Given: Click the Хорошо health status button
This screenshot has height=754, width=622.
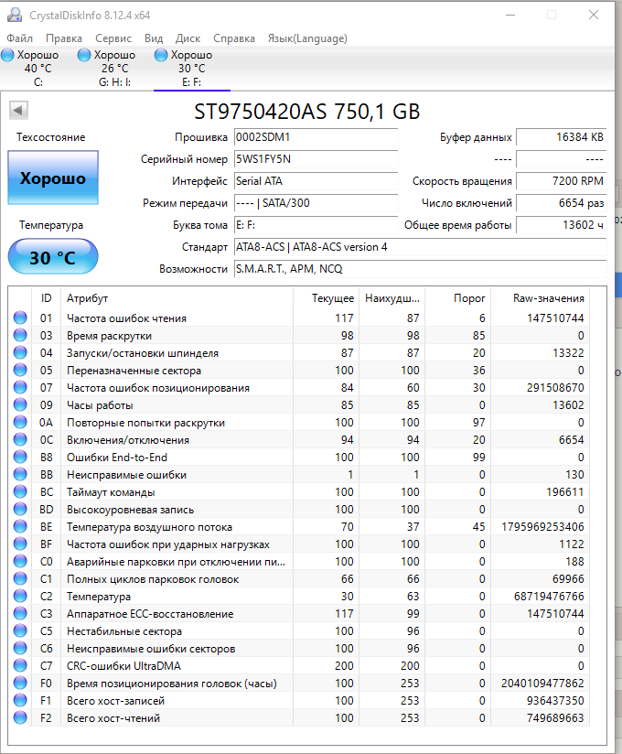Looking at the screenshot, I should click(x=53, y=178).
